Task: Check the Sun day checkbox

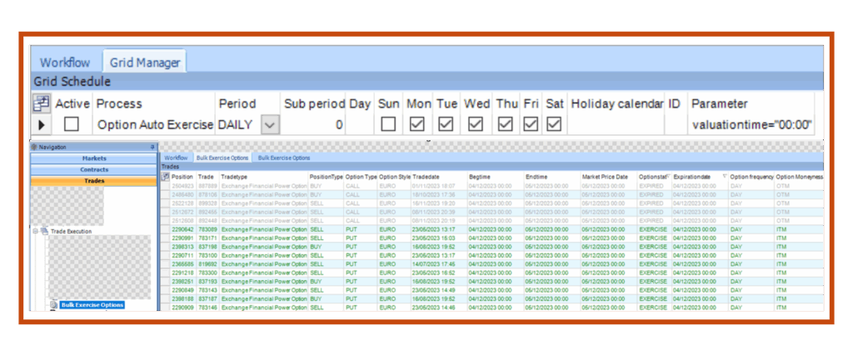Action: 388,124
